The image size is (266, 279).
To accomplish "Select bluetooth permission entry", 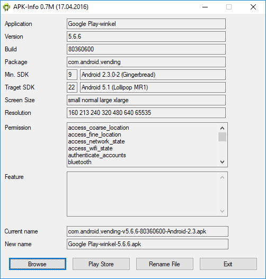I will (x=79, y=162).
